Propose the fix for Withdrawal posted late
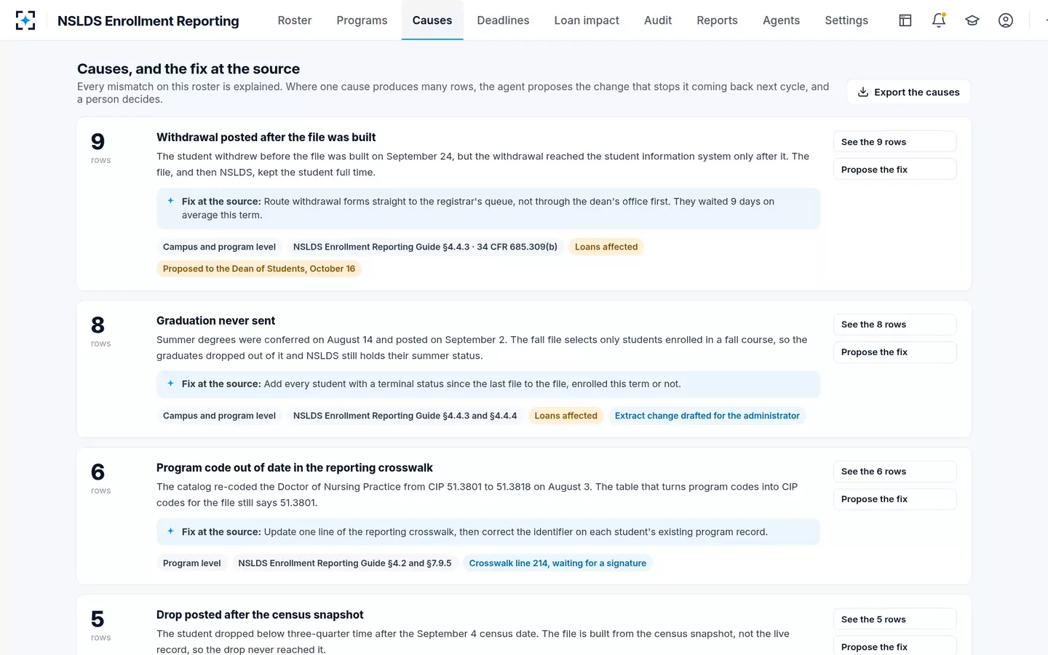This screenshot has width=1048, height=655. (894, 170)
